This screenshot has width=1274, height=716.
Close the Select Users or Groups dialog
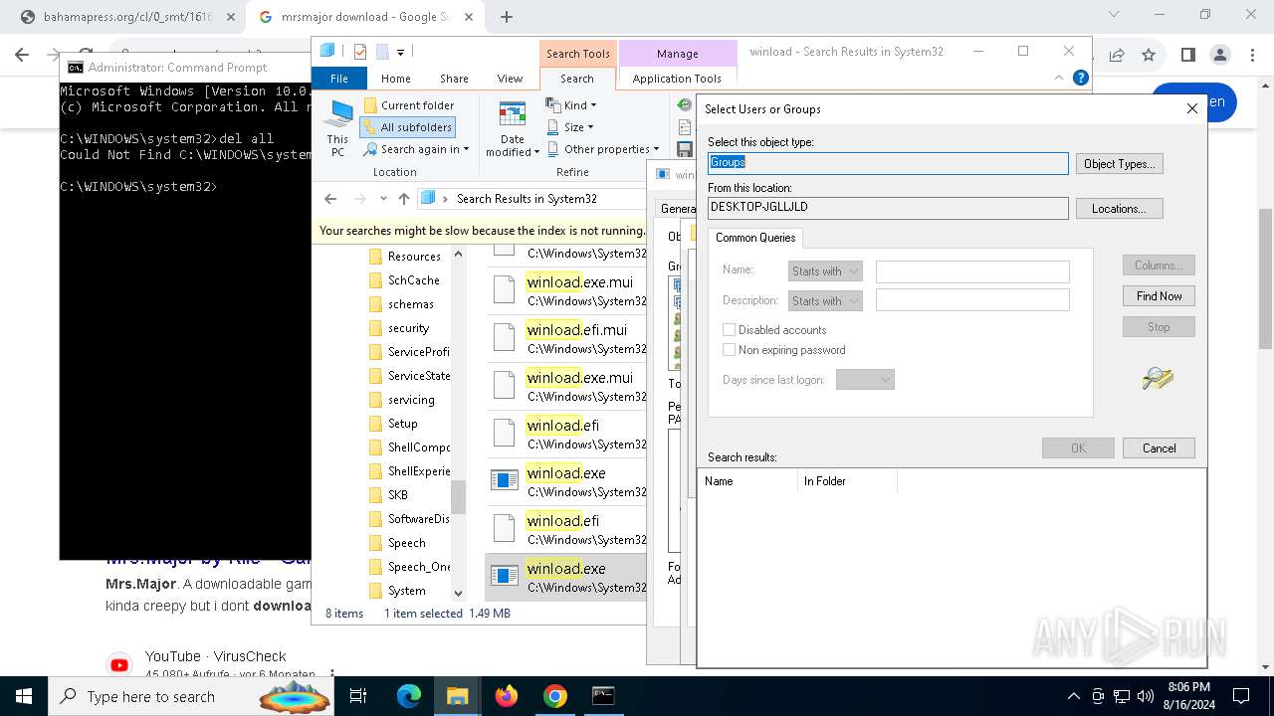[x=1192, y=108]
